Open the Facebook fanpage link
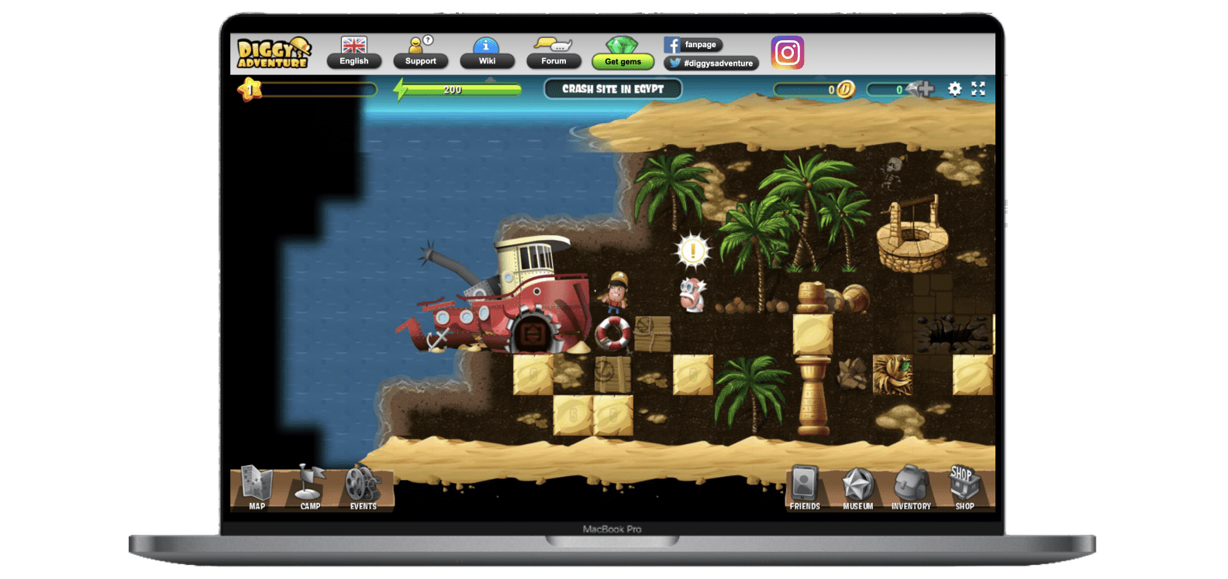Image resolution: width=1228 pixels, height=579 pixels. pyautogui.click(x=693, y=45)
